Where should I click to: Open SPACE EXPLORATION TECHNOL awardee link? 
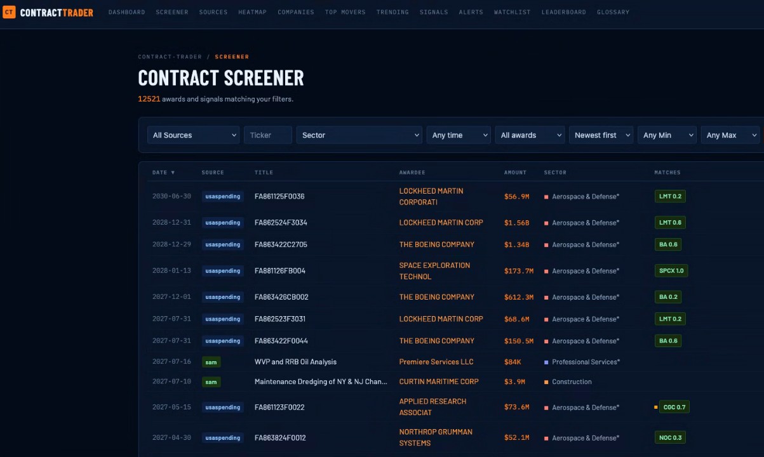click(434, 271)
